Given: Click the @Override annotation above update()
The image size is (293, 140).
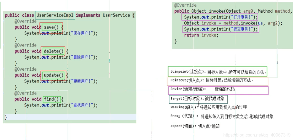Looking at the screenshot, I should click(x=26, y=69).
